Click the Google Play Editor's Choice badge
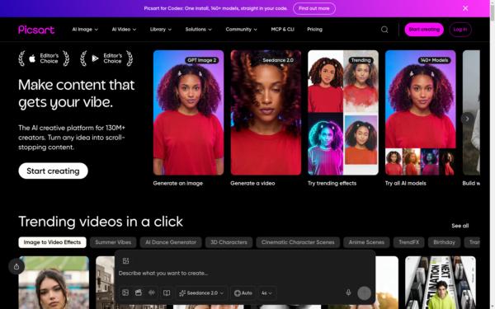The image size is (495, 309). (106, 59)
